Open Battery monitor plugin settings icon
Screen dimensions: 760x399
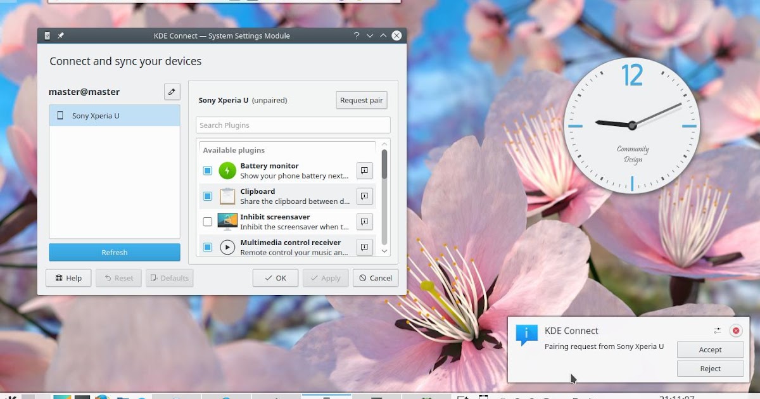[x=364, y=170]
